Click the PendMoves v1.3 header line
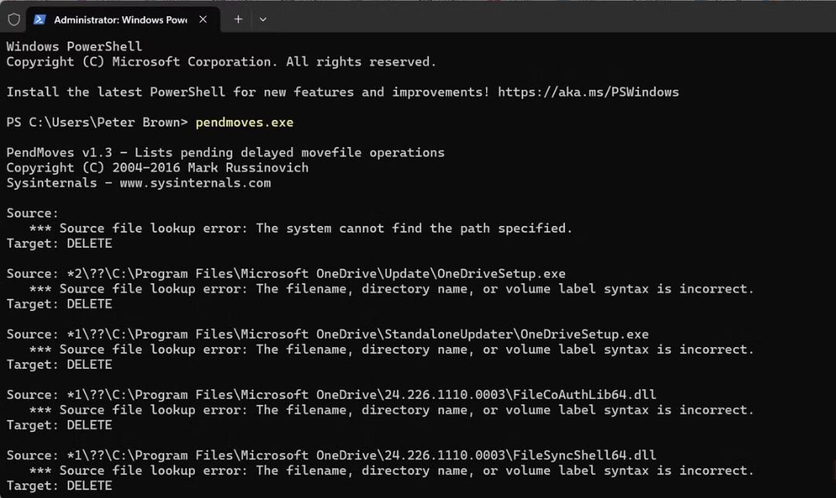The image size is (836, 498). [224, 152]
